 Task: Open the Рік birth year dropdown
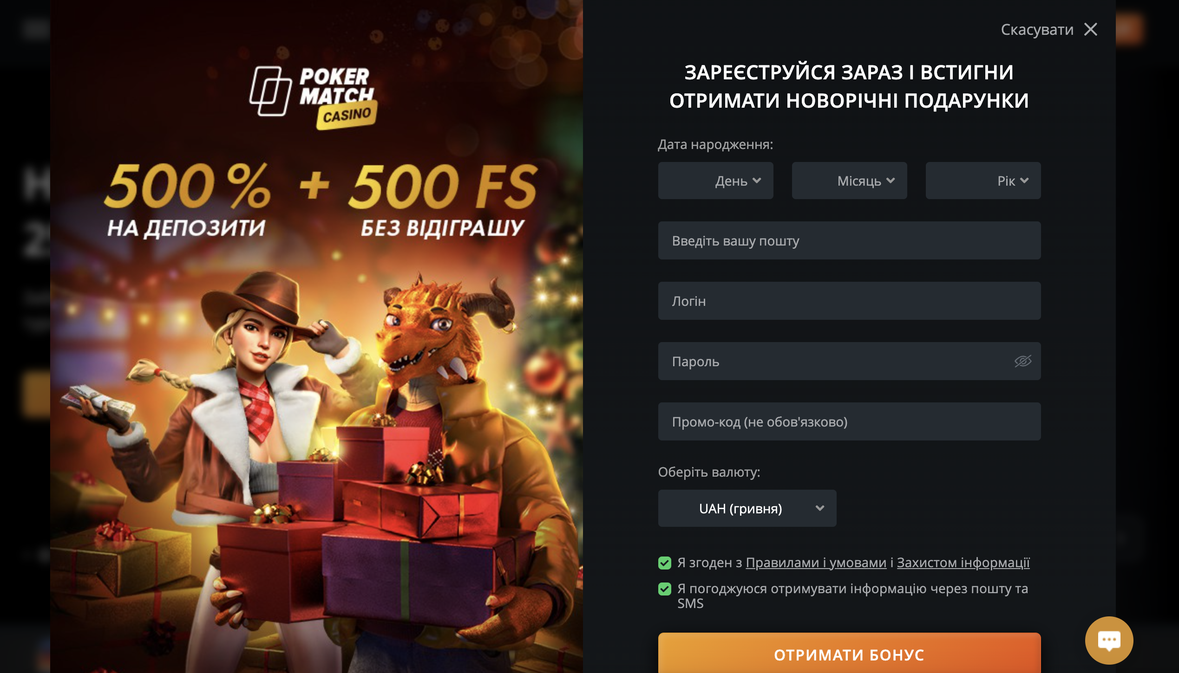(983, 181)
